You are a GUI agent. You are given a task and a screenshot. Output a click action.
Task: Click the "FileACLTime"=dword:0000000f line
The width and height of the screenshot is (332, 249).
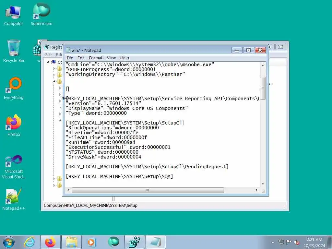106,137
